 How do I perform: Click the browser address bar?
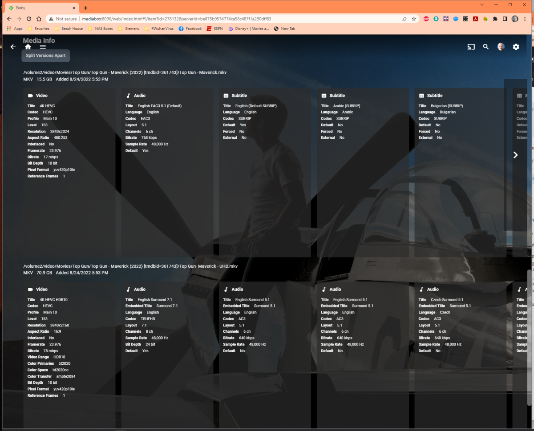(x=178, y=19)
